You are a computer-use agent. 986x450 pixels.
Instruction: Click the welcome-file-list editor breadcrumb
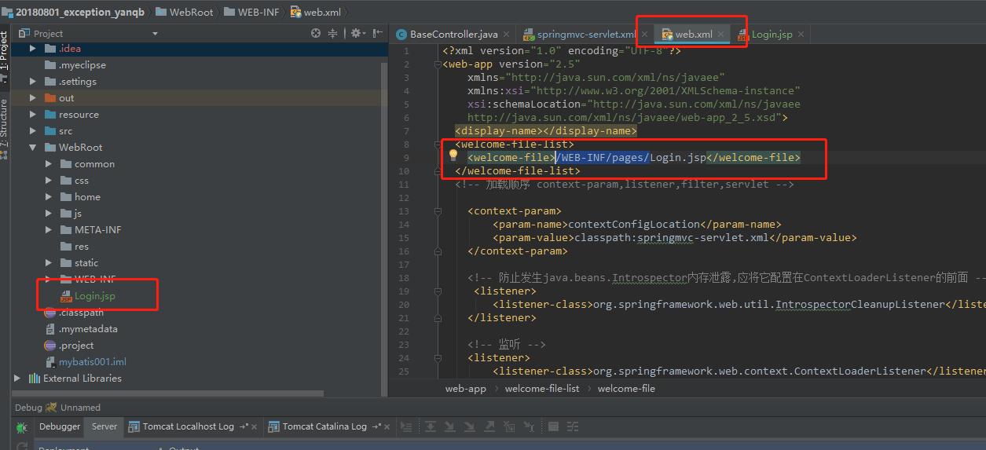(x=542, y=389)
